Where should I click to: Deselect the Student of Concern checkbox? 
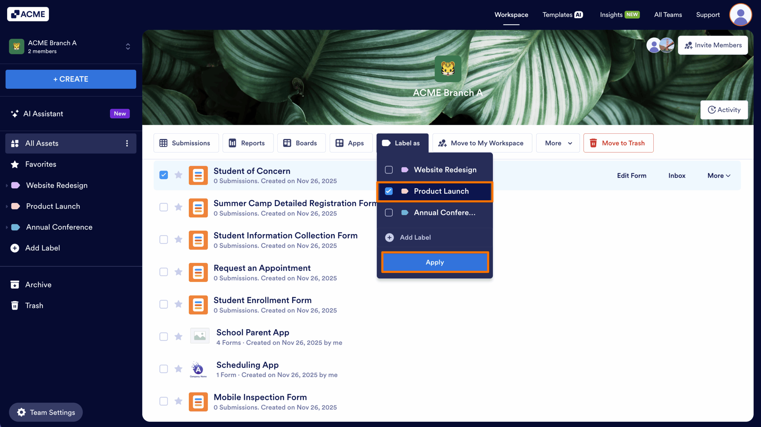(x=163, y=175)
